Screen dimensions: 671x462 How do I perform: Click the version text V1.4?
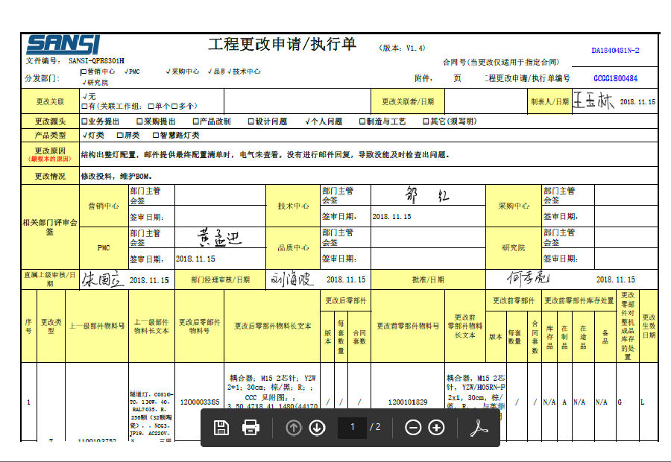(x=415, y=48)
